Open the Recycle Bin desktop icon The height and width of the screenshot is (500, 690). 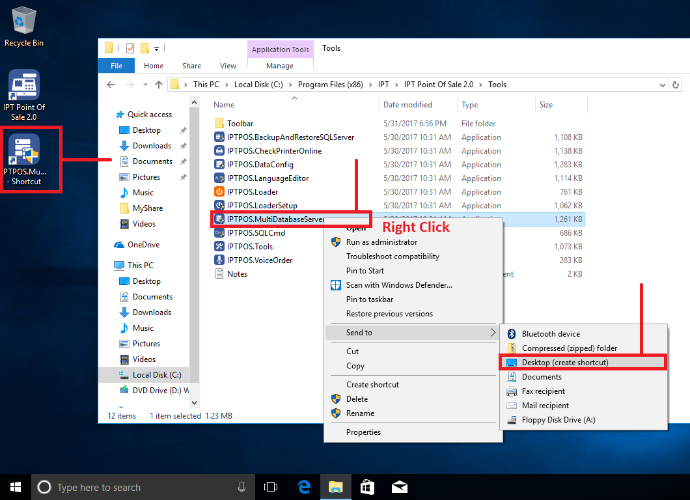(24, 27)
